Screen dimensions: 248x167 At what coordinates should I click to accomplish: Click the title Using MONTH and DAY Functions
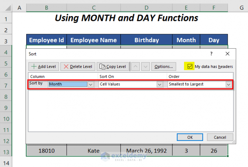[x=126, y=18]
